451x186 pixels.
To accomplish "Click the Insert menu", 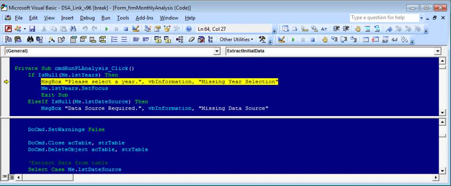I will click(x=67, y=18).
